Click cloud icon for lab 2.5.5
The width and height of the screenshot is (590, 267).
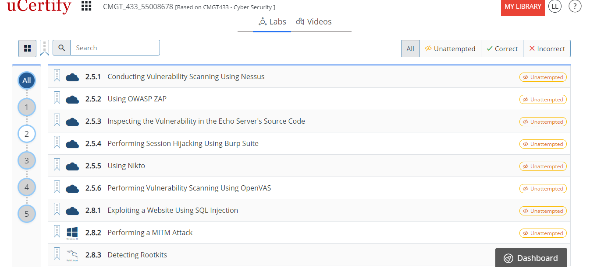[72, 166]
